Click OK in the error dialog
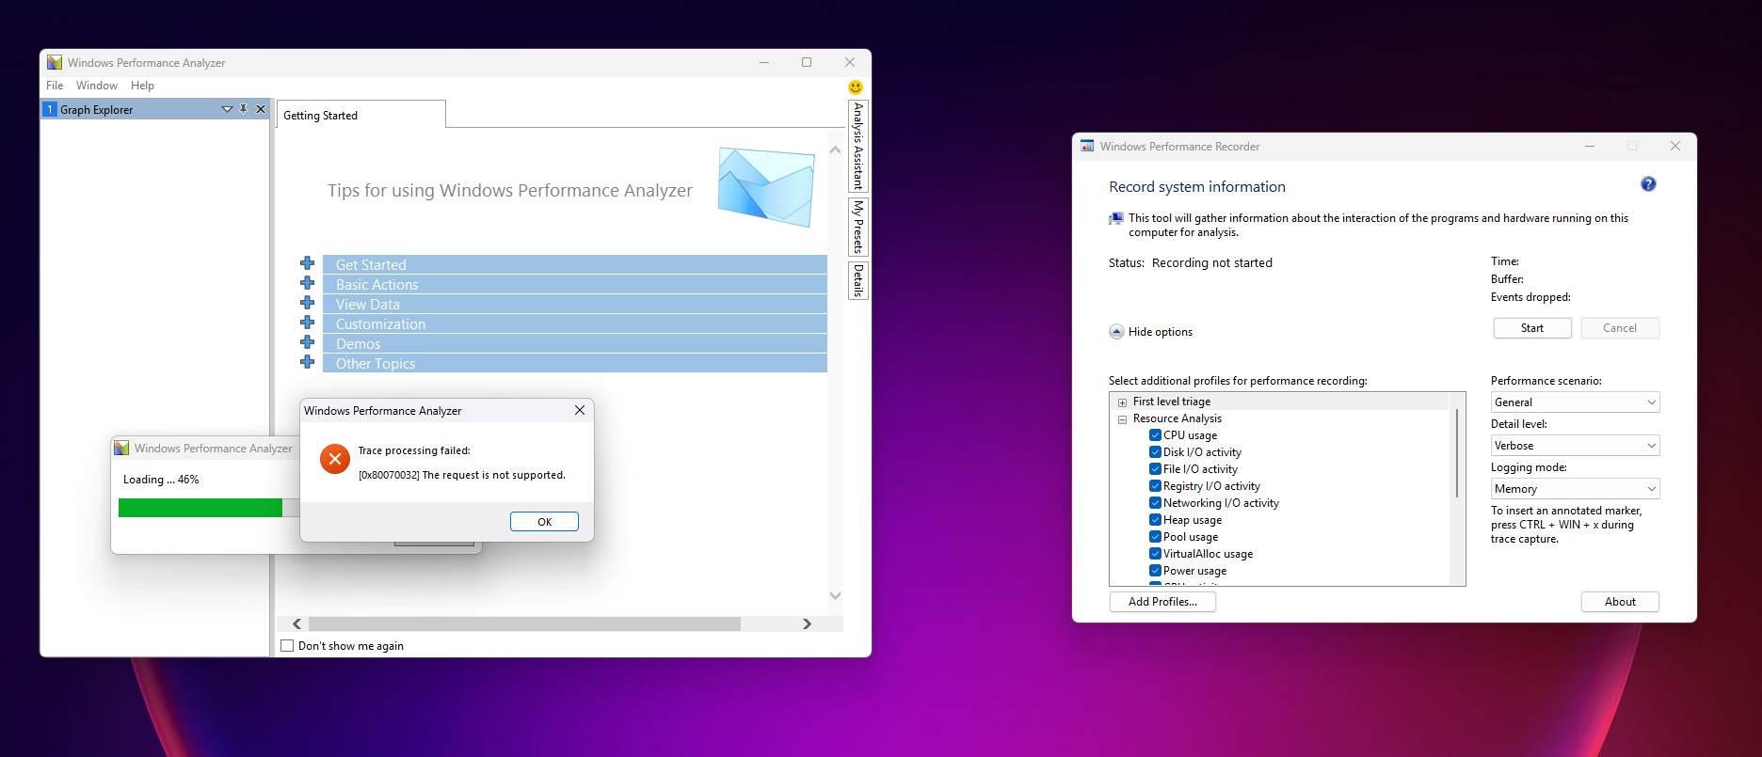This screenshot has height=757, width=1762. coord(544,522)
